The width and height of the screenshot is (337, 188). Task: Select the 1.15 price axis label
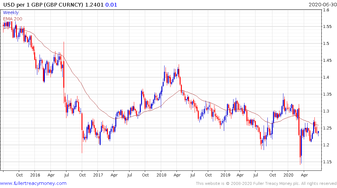point(327,162)
